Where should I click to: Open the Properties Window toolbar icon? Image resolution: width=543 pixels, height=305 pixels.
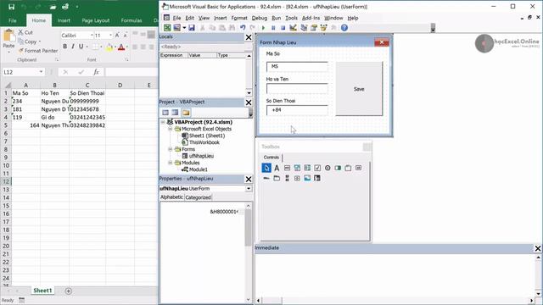point(314,28)
